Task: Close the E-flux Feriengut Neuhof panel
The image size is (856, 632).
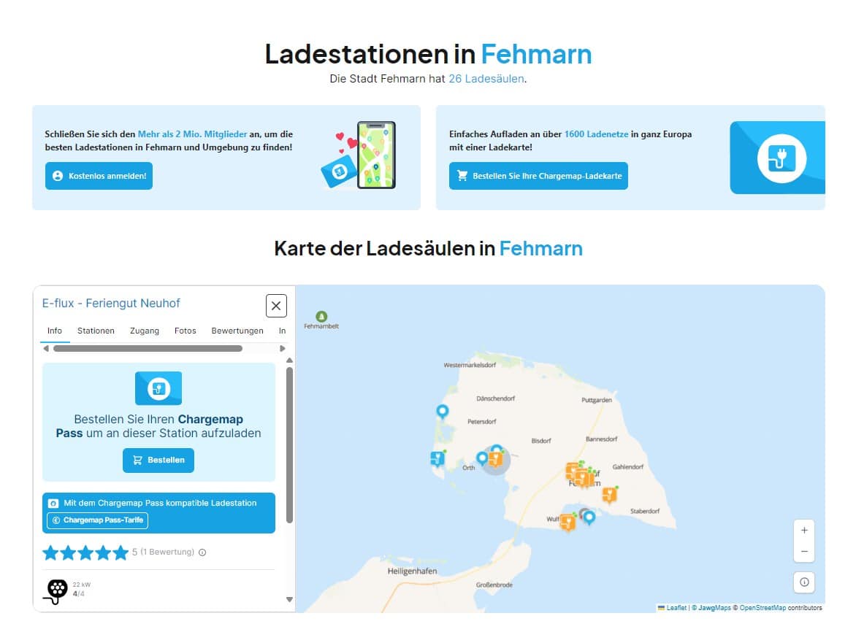Action: (276, 306)
